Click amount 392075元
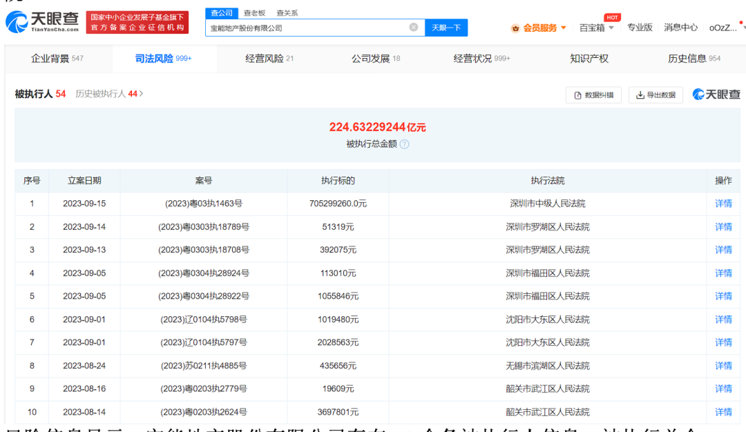Screen dimensions: 746x432 [x=338, y=250]
